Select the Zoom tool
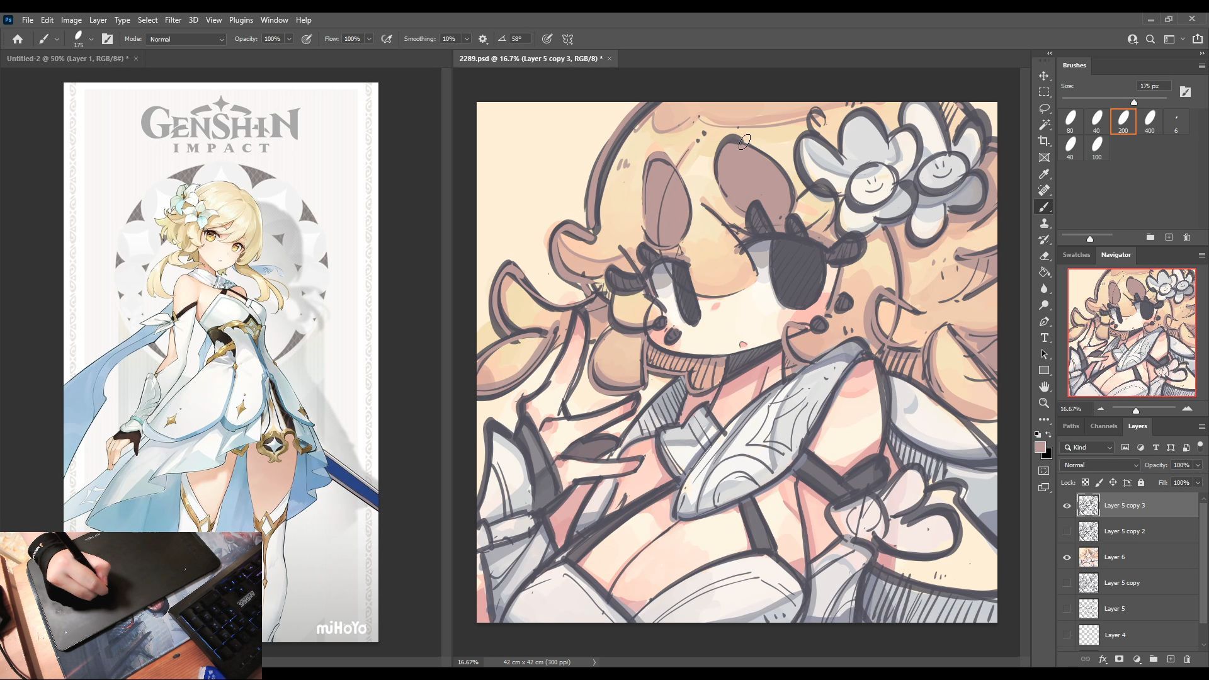Screen dimensions: 1209x680 [x=1044, y=403]
